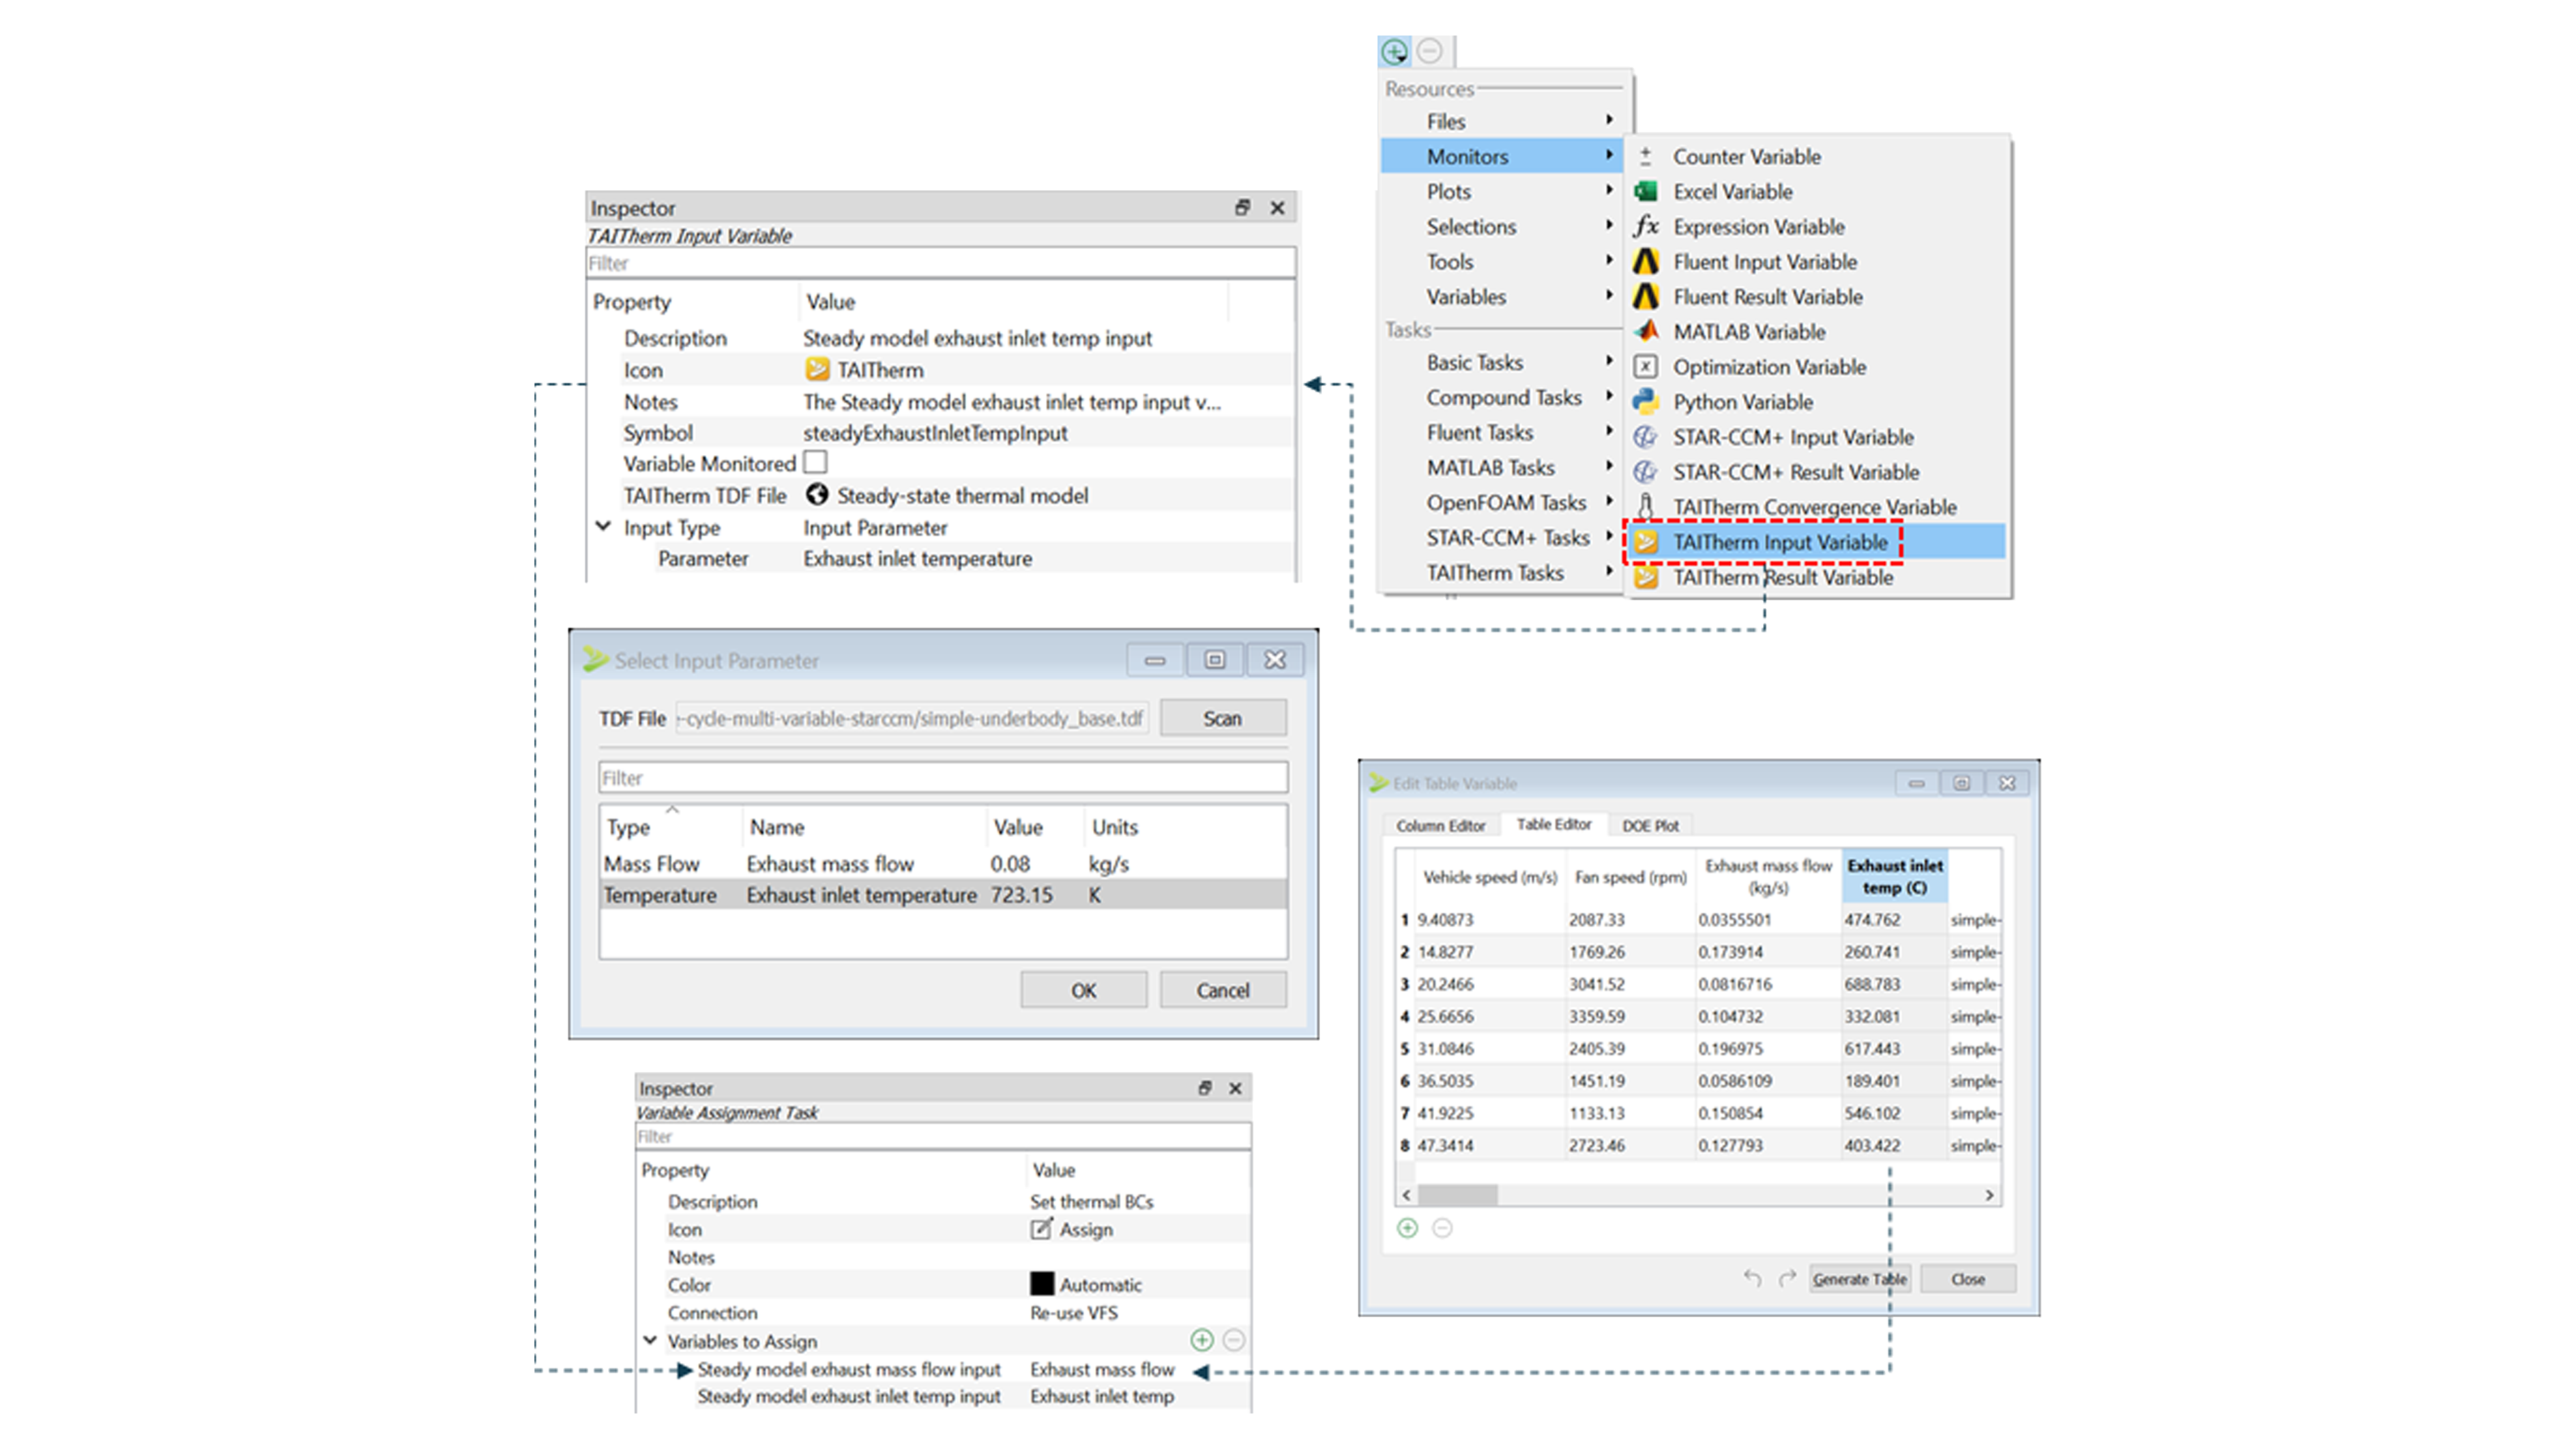Add a table row with the green plus icon

tap(1407, 1227)
